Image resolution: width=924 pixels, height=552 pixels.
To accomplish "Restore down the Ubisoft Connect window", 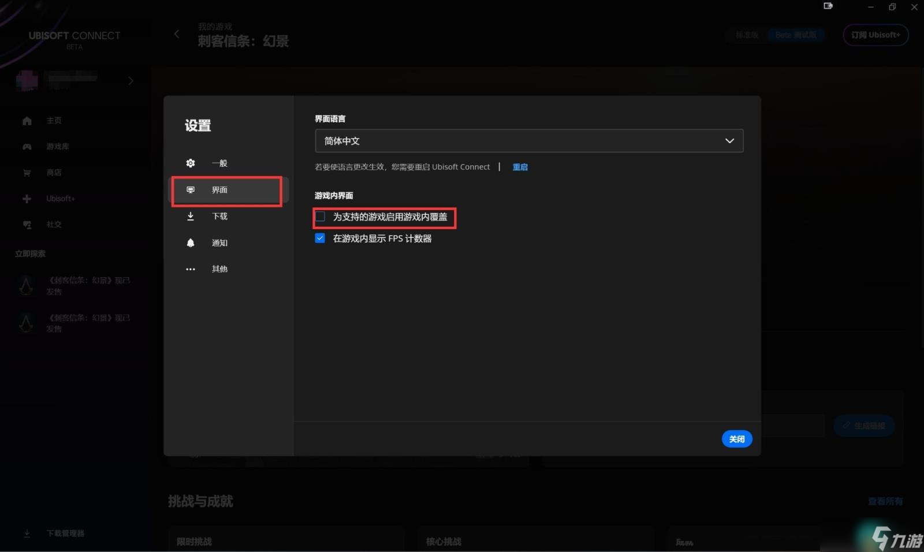I will (x=892, y=7).
